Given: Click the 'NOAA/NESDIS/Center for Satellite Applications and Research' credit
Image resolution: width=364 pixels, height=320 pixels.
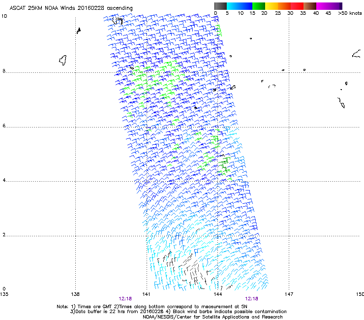Looking at the screenshot, I should [x=212, y=317].
